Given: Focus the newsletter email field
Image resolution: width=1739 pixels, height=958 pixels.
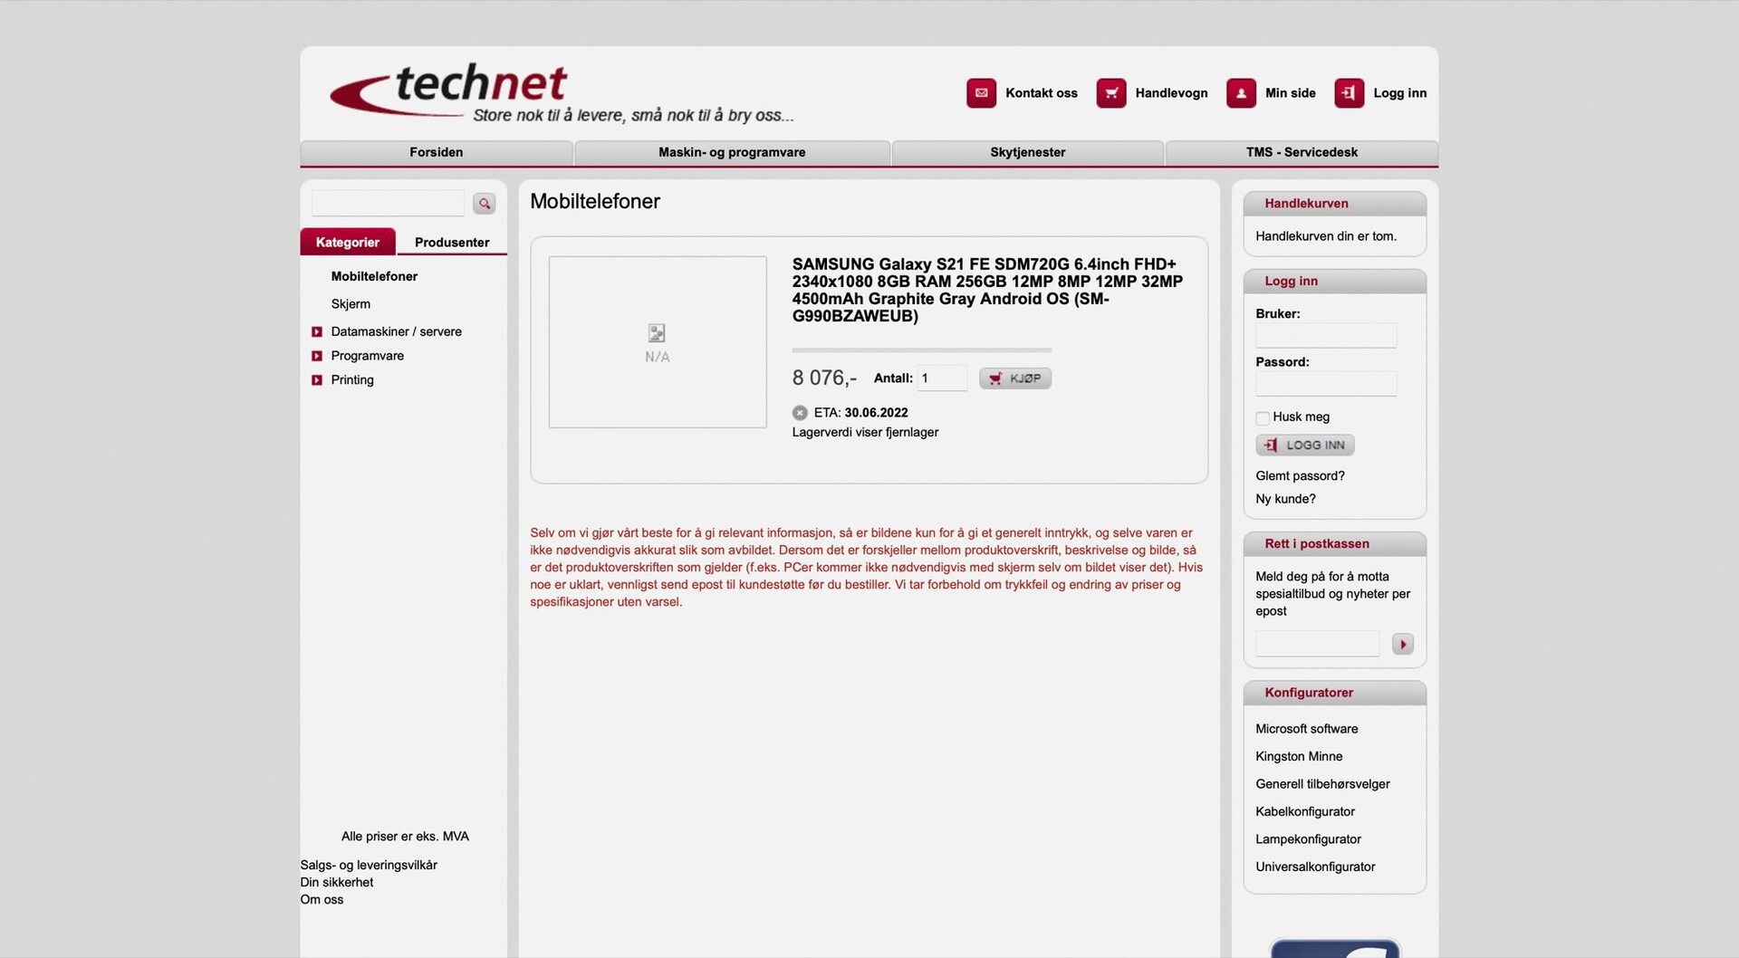Looking at the screenshot, I should tap(1317, 644).
